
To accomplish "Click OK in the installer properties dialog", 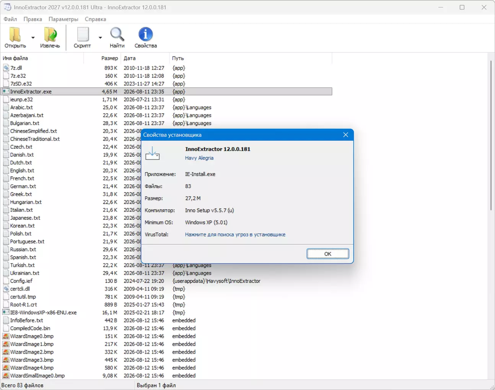I will coord(328,254).
